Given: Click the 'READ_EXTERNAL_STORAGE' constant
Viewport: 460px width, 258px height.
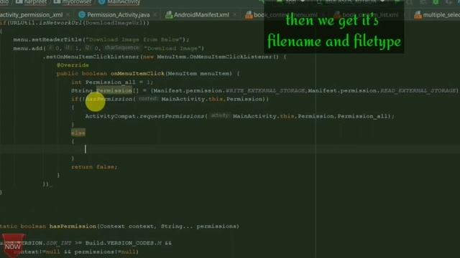Looking at the screenshot, I should point(418,91).
